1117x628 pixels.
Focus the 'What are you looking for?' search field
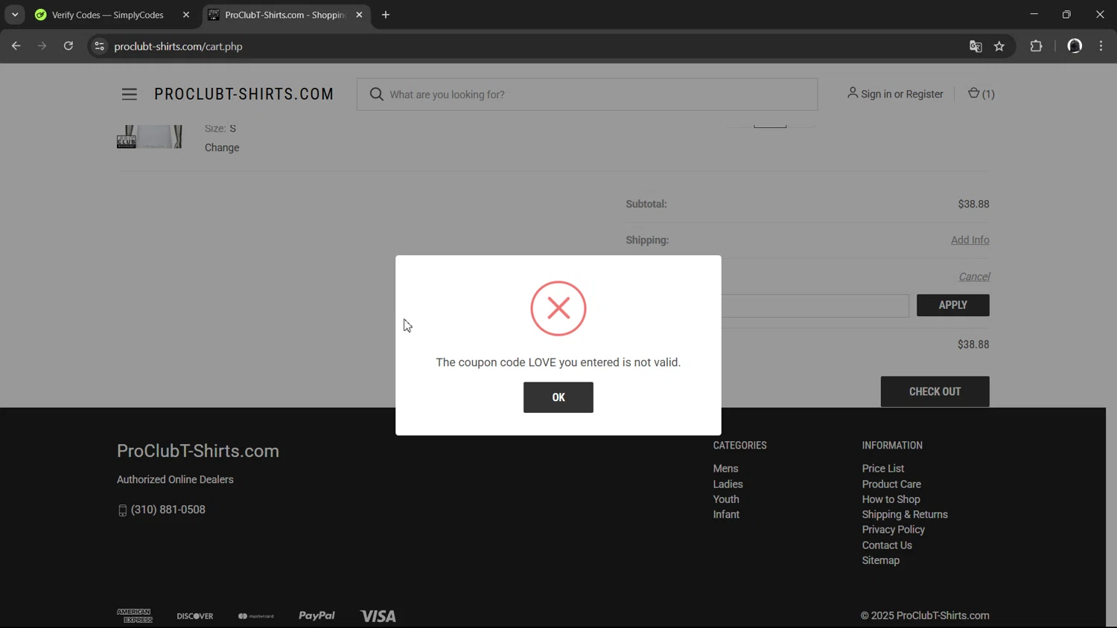click(587, 94)
